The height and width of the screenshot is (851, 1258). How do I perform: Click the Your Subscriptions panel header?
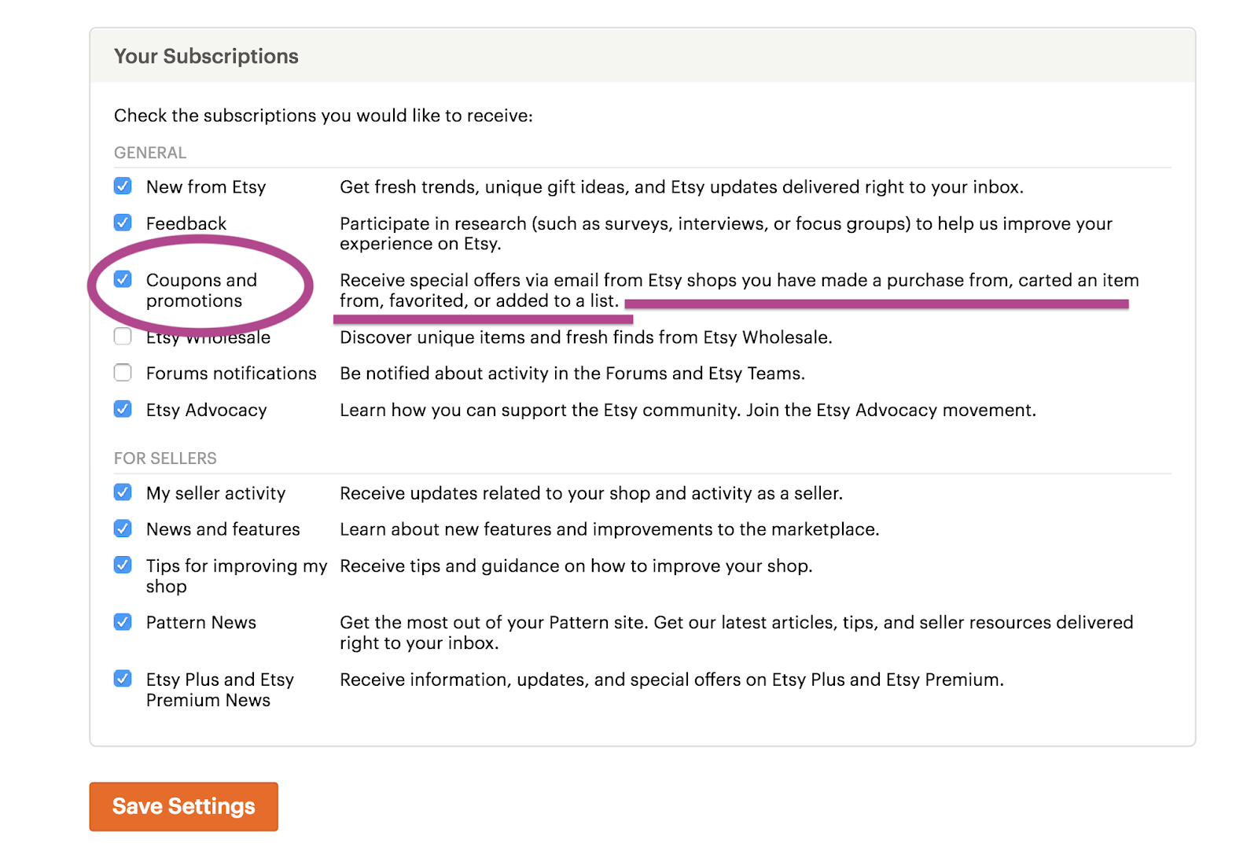(642, 56)
